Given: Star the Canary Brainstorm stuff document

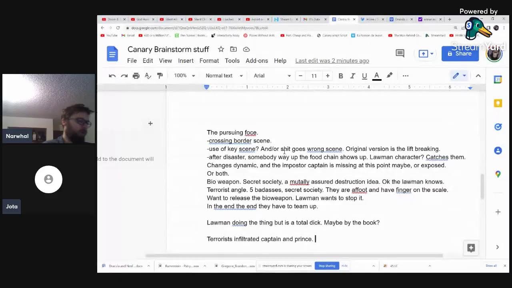Looking at the screenshot, I should [x=221, y=49].
